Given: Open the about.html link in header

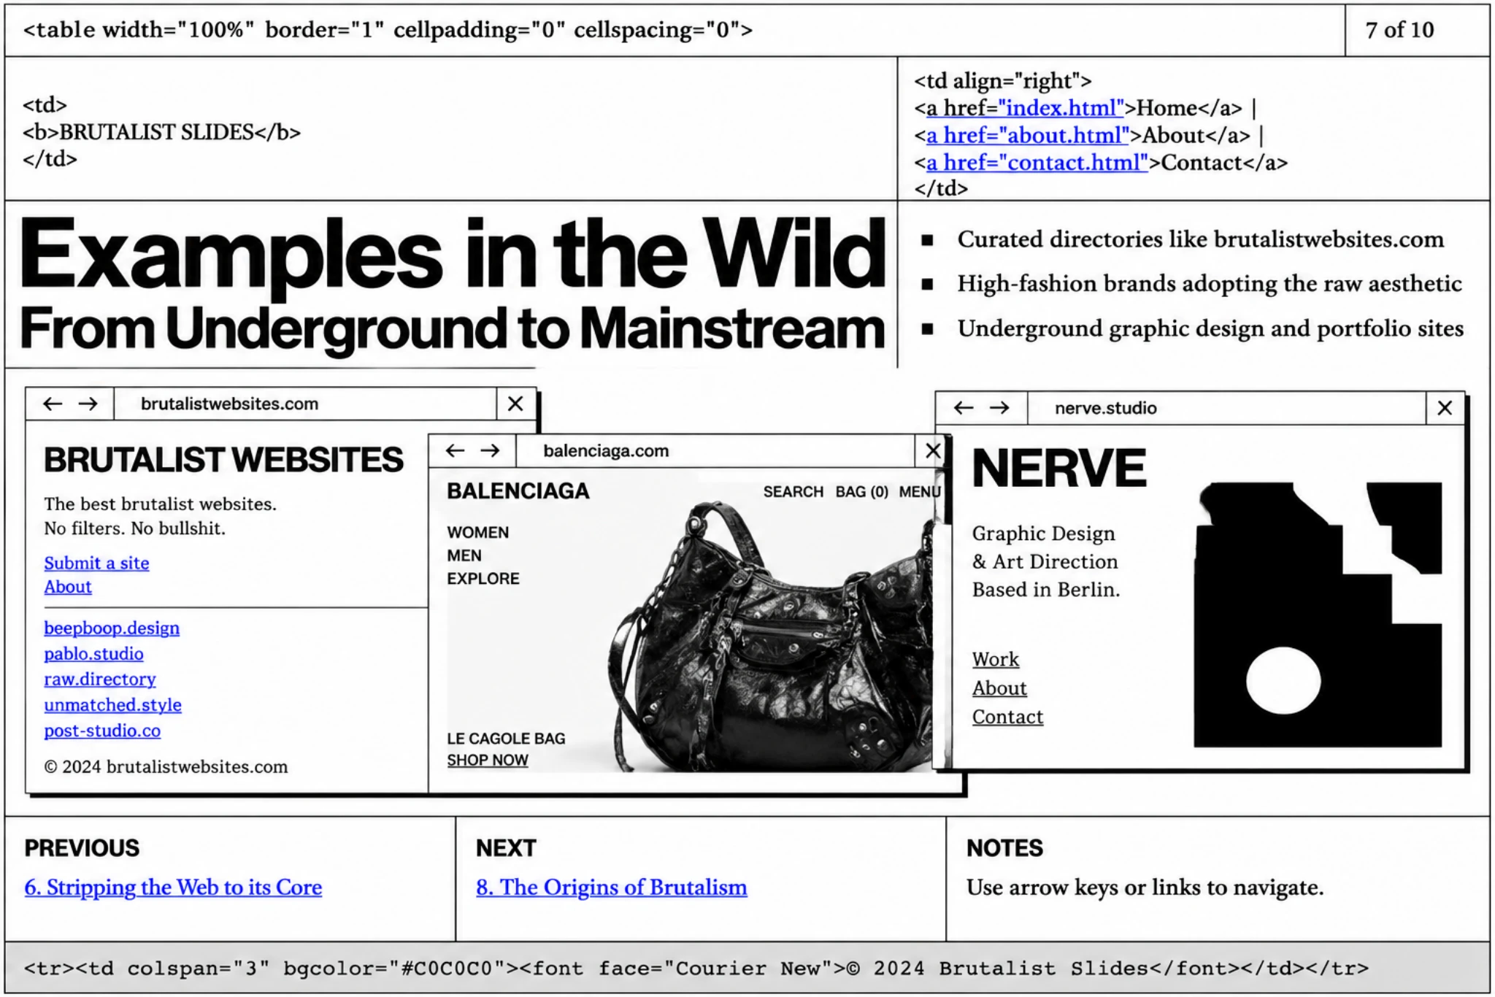Looking at the screenshot, I should point(1029,135).
